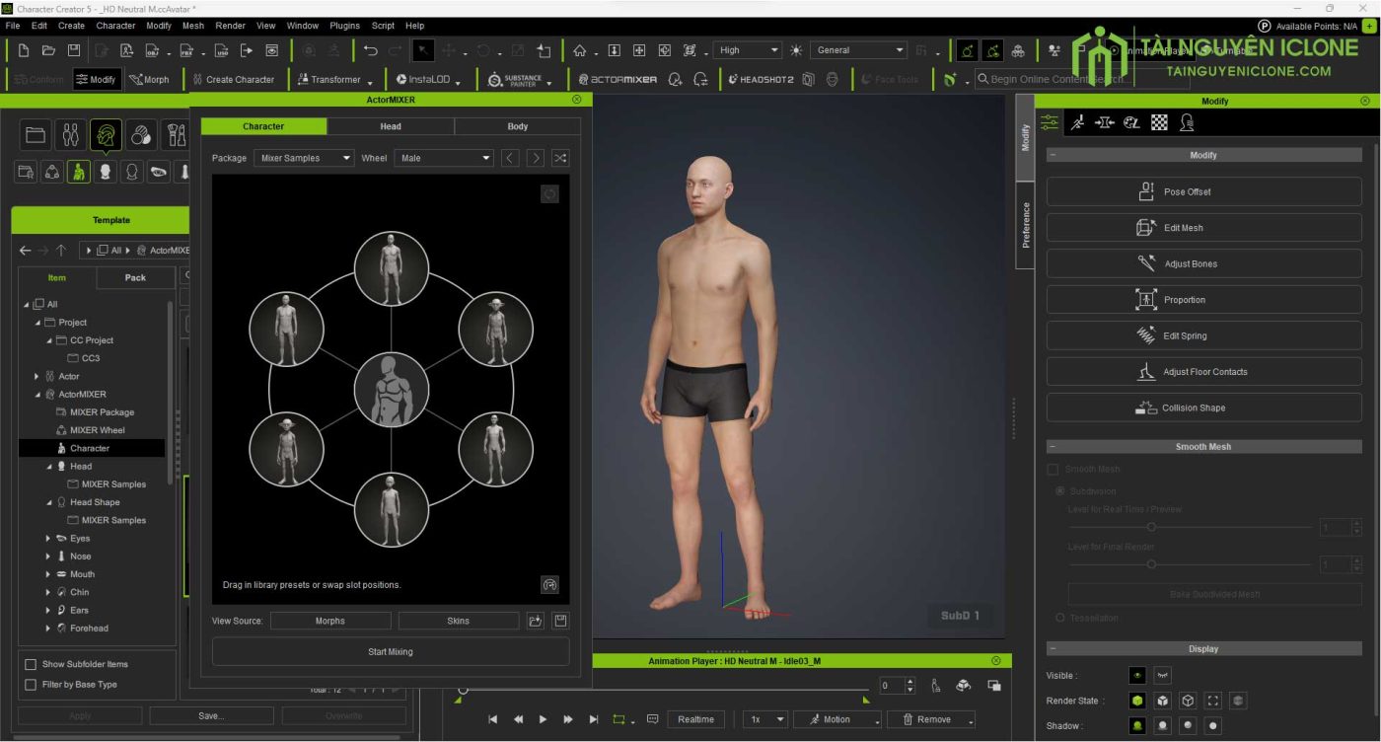1381x742 pixels.
Task: Click the save wheel floppy icon in ActorMIXER
Action: (560, 621)
